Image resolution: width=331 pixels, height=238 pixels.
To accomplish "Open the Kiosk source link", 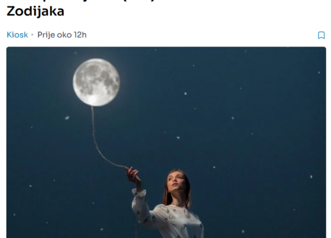I will click(x=17, y=35).
